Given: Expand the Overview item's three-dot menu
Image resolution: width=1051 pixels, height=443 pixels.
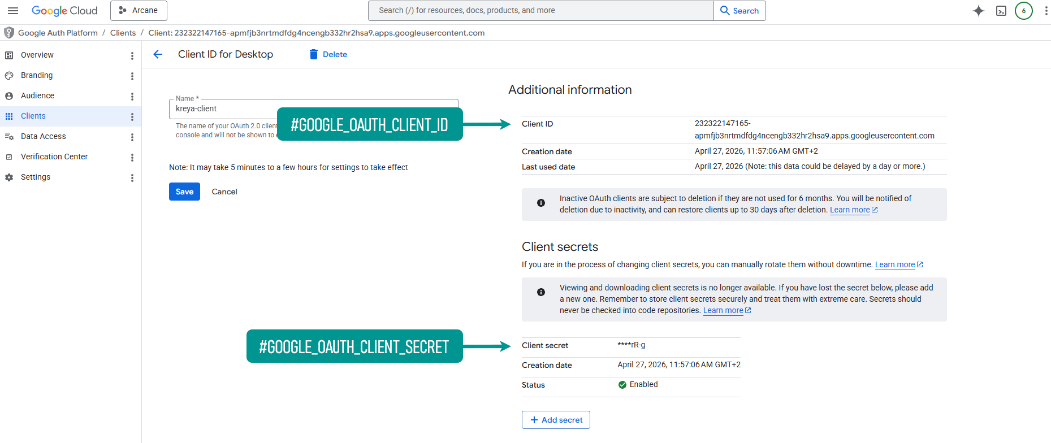Looking at the screenshot, I should [x=132, y=55].
